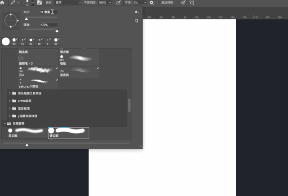The image size is (288, 196).
Task: Open the opacity percentage dropdown arrow
Action: click(110, 3)
